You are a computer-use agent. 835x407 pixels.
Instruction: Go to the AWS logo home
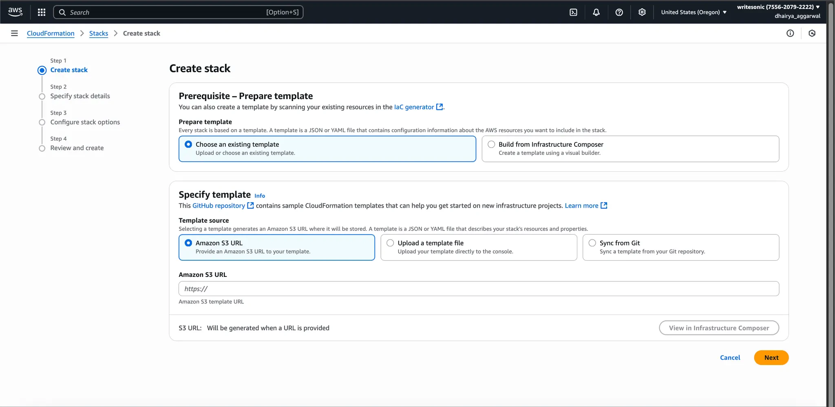coord(15,12)
